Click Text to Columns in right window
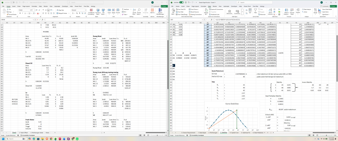 pyautogui.click(x=270, y=12)
